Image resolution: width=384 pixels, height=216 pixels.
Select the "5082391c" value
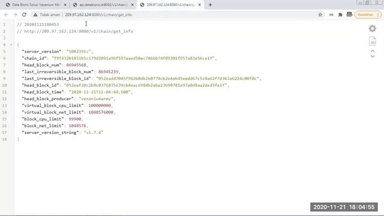coord(79,52)
